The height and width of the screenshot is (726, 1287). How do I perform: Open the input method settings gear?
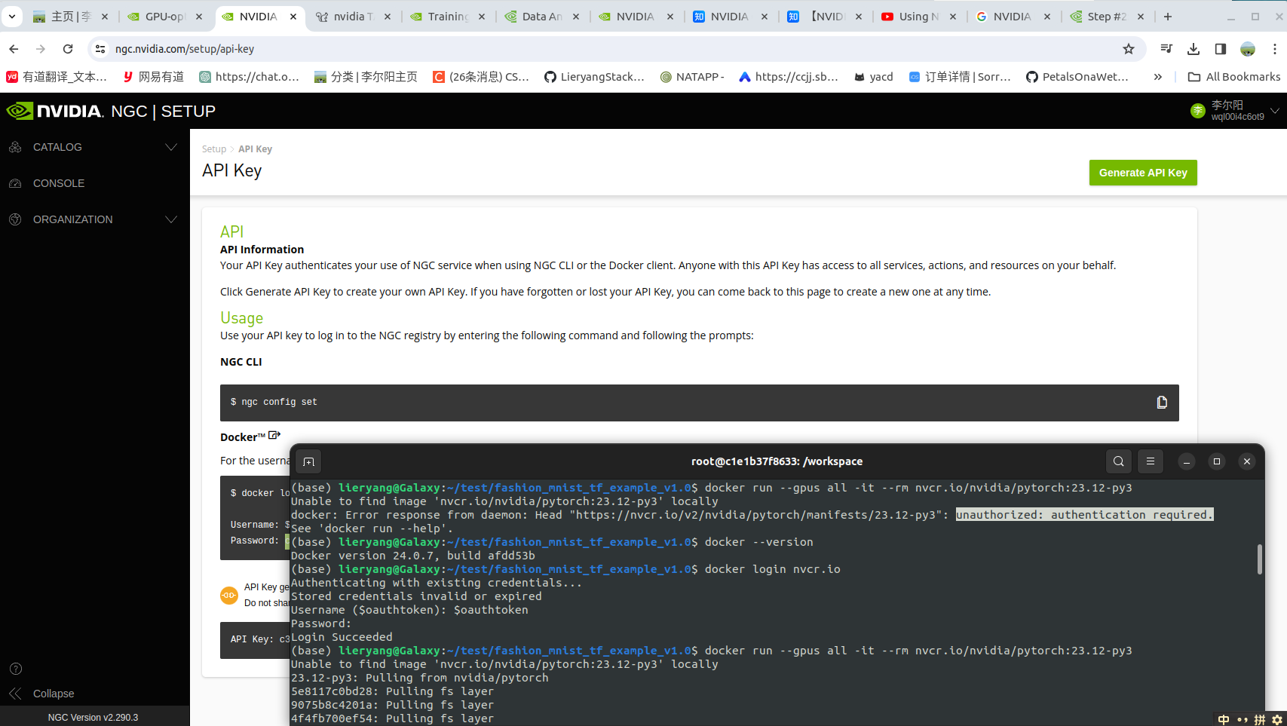(1277, 719)
